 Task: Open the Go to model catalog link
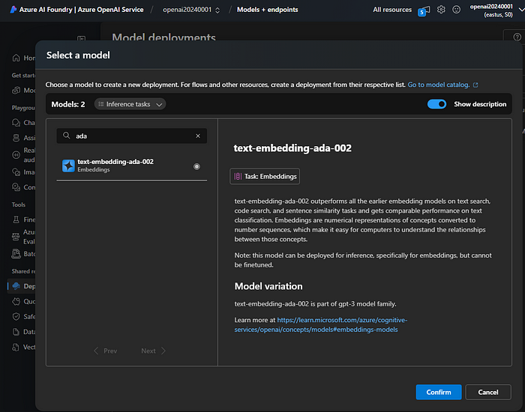tap(442, 85)
